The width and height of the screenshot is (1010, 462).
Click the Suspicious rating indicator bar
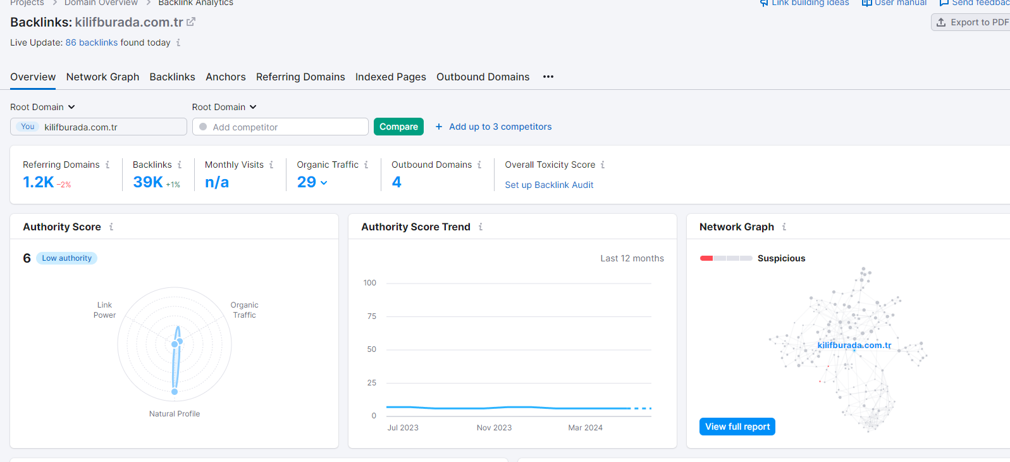point(726,258)
